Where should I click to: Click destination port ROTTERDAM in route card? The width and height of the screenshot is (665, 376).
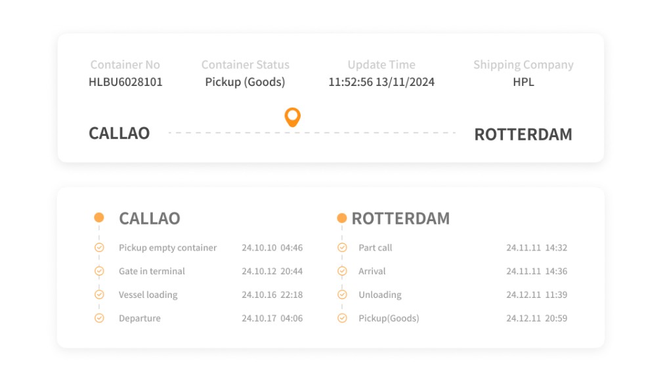[523, 135]
